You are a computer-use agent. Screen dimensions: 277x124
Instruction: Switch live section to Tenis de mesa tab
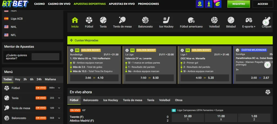pos(133,100)
